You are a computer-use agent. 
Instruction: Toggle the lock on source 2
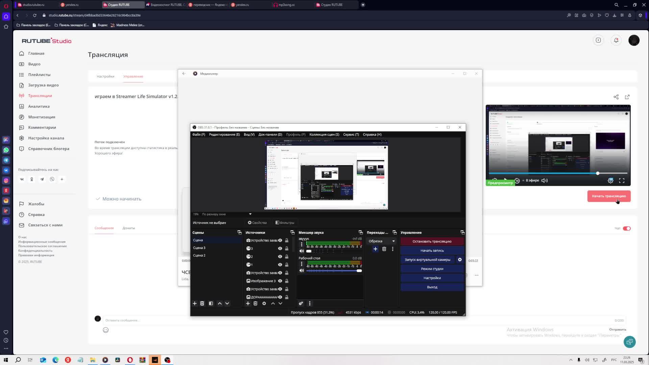(x=287, y=257)
